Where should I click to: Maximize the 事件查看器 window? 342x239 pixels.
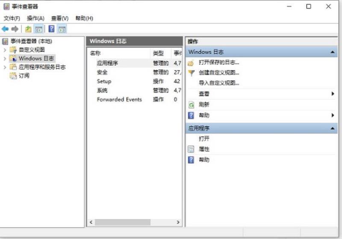pyautogui.click(x=309, y=6)
